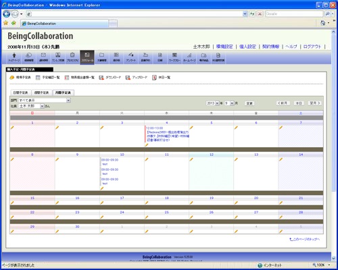Open the 予定確認一覧 schedule confirmation list
The width and height of the screenshot is (338, 270).
(x=48, y=78)
